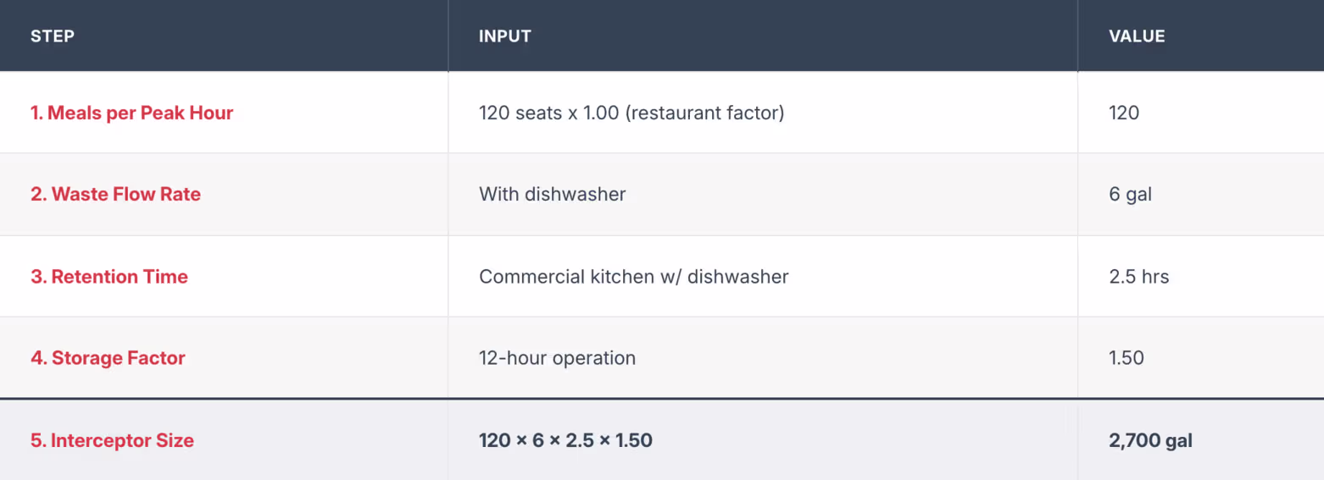Select the Retention Time step
The image size is (1324, 480).
pos(109,277)
